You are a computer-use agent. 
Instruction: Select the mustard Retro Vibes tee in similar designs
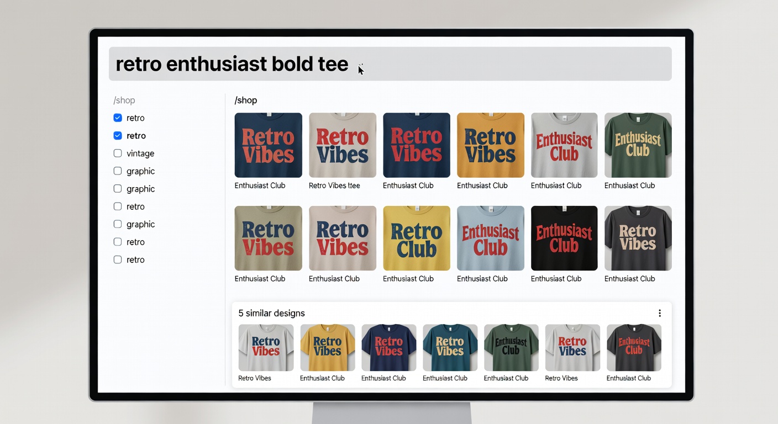[328, 348]
